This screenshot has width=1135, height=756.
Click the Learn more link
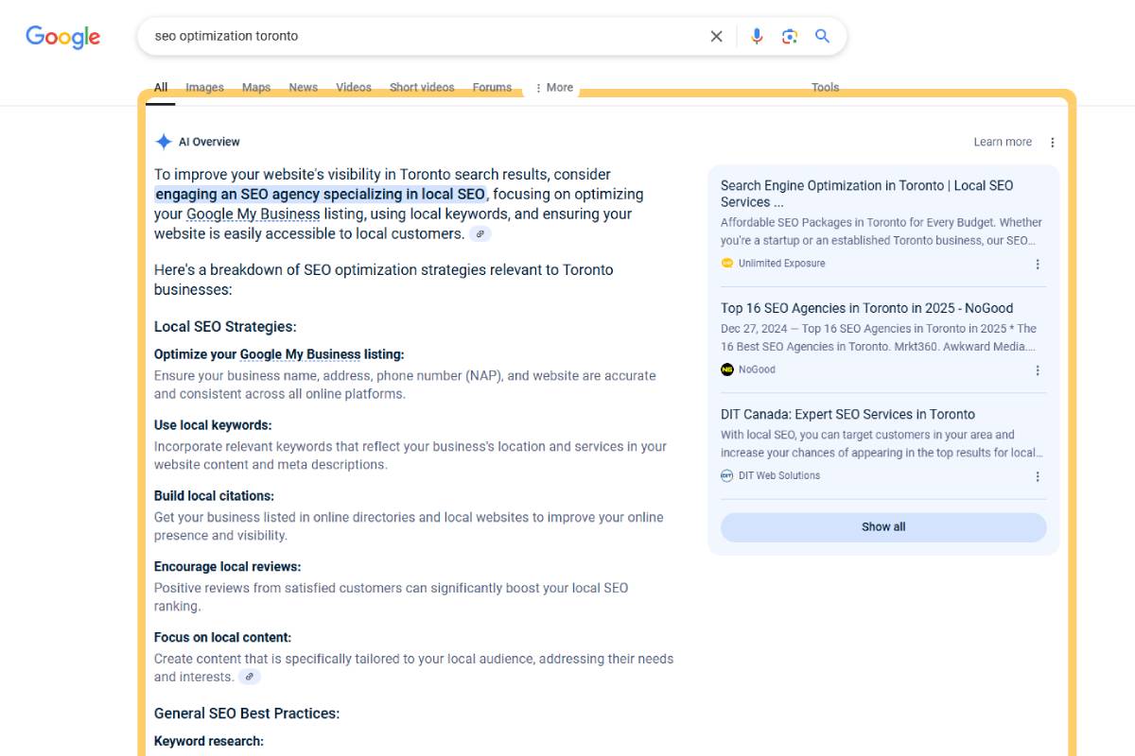pos(1003,142)
